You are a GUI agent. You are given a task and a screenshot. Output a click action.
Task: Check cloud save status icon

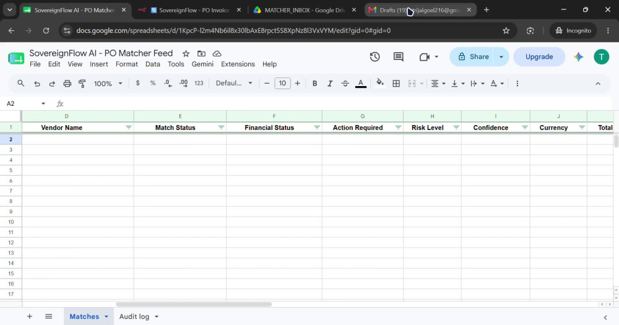coord(217,53)
